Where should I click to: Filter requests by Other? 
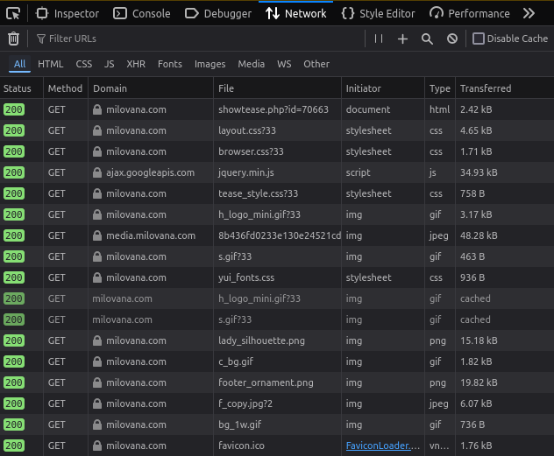tap(316, 64)
